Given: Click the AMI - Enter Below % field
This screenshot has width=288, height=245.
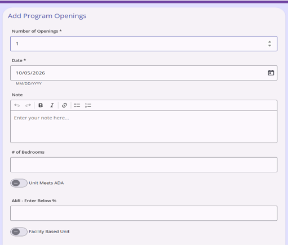Looking at the screenshot, I should [144, 213].
